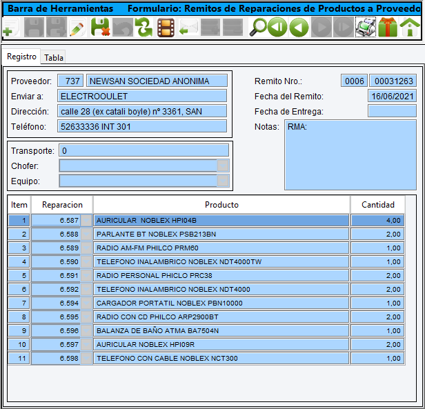Open the Reparacion dropdown for 6.587
The image size is (425, 409).
(x=86, y=220)
